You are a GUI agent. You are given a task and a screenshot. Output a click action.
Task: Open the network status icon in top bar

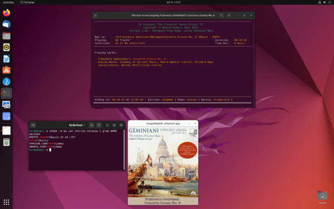click(320, 2)
